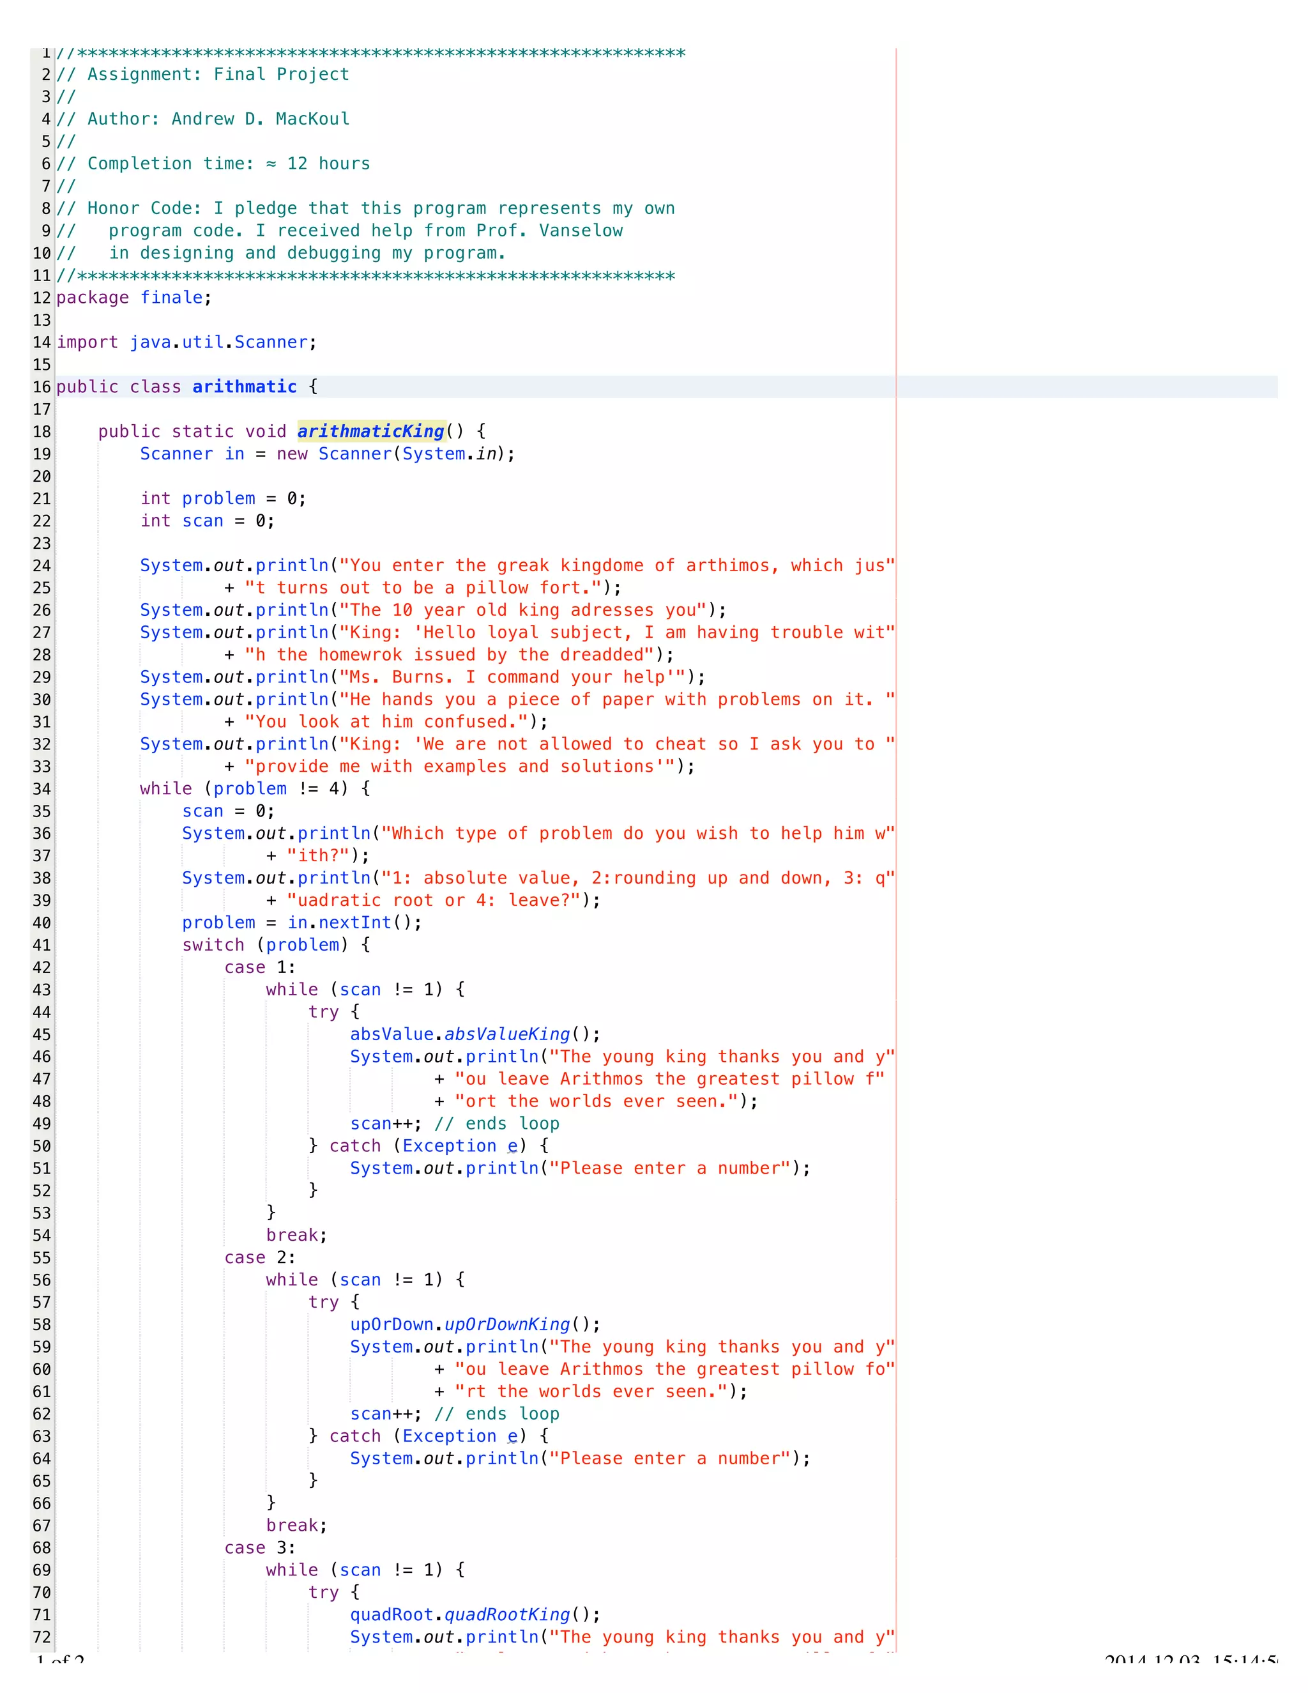Click comment 'program code. I received help from Prof. Vanselow'
Image resolution: width=1308 pixels, height=1693 pixels.
click(366, 231)
